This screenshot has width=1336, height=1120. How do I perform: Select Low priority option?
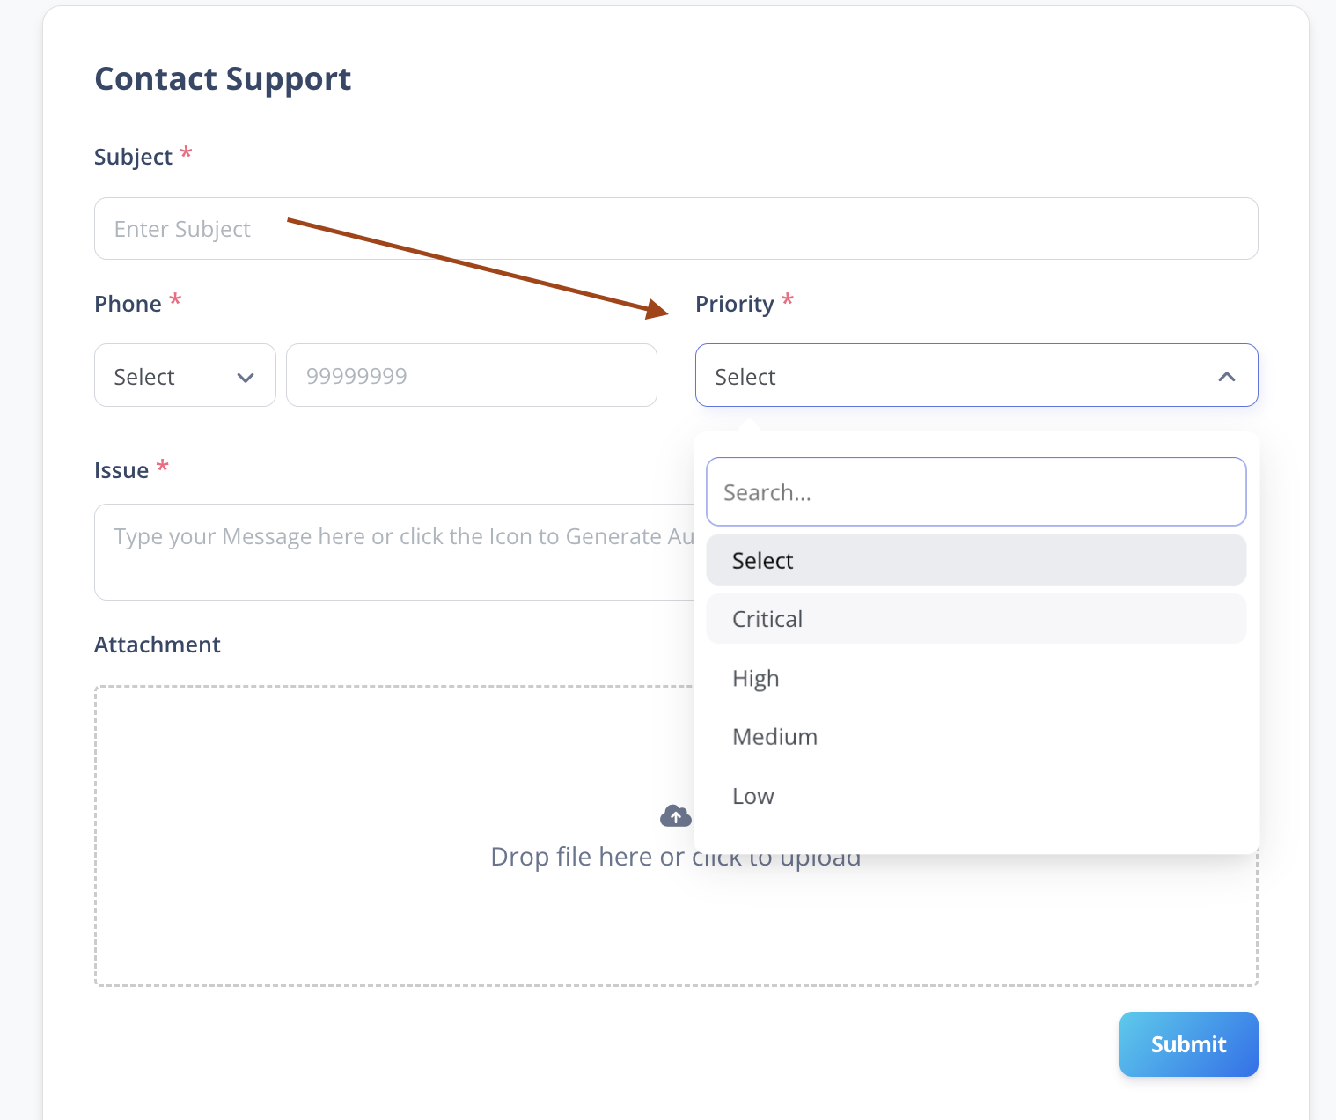[x=976, y=796]
